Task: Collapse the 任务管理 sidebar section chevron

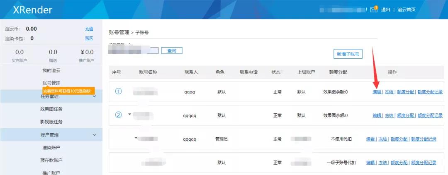Action: [x=94, y=96]
